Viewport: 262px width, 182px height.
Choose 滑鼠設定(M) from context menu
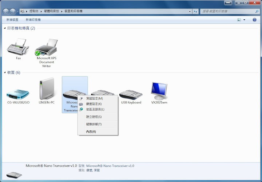pos(98,98)
